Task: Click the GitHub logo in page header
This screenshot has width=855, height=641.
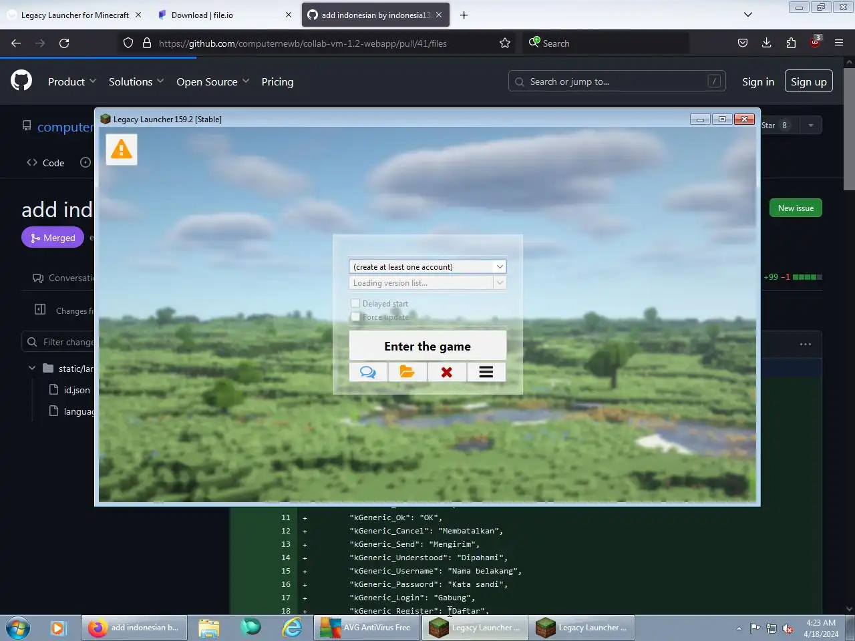Action: (x=21, y=81)
